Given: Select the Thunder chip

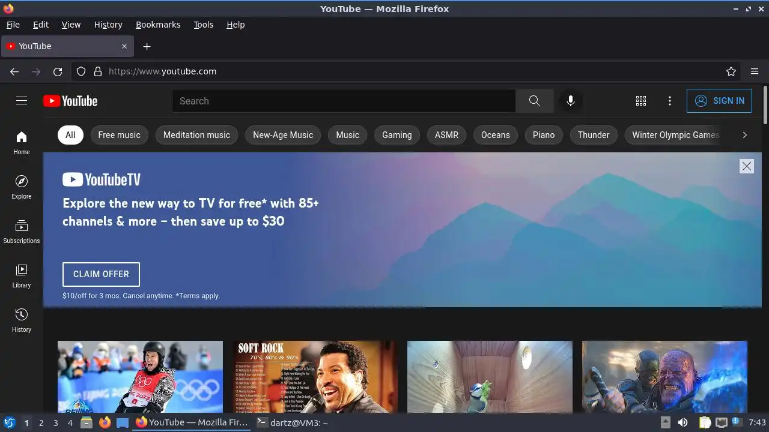Looking at the screenshot, I should pos(594,135).
